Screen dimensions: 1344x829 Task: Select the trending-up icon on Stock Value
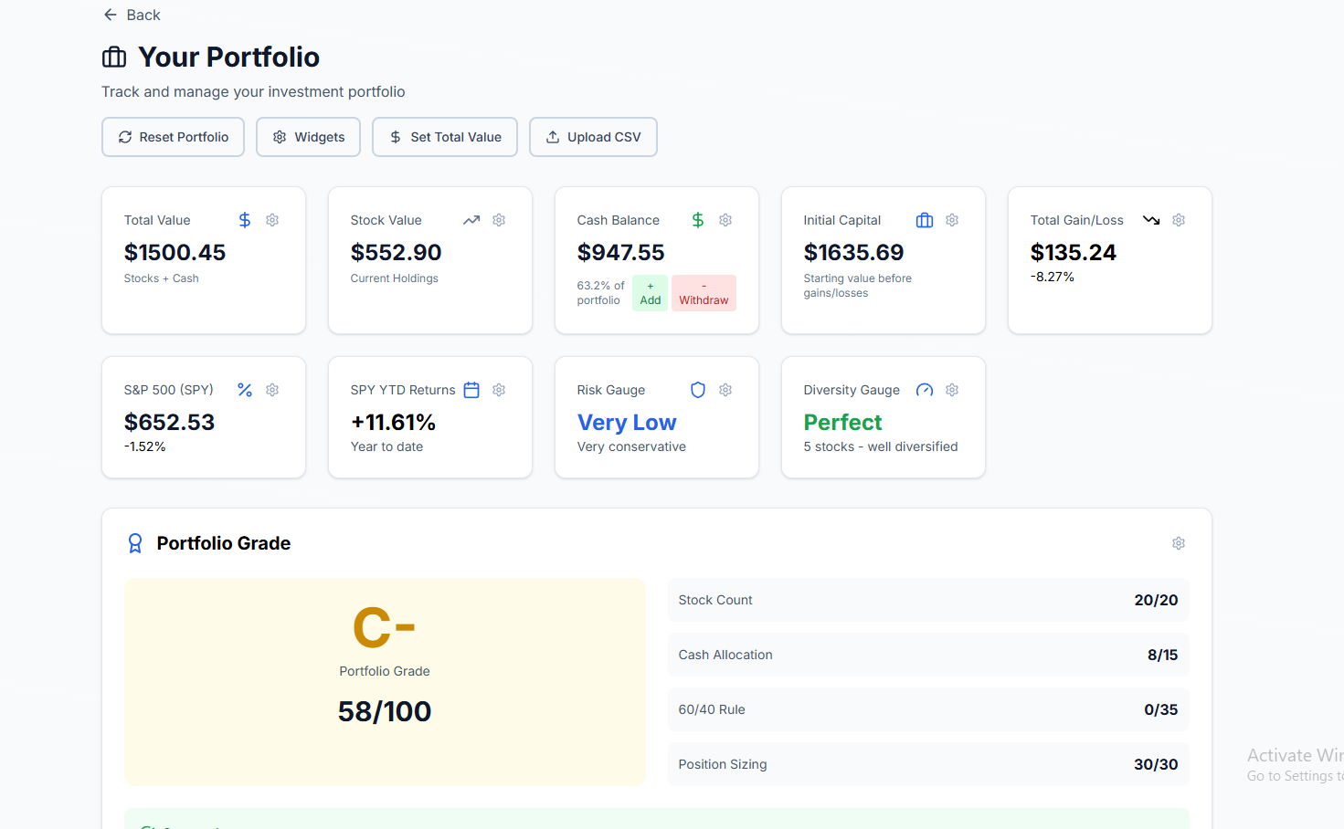[471, 220]
